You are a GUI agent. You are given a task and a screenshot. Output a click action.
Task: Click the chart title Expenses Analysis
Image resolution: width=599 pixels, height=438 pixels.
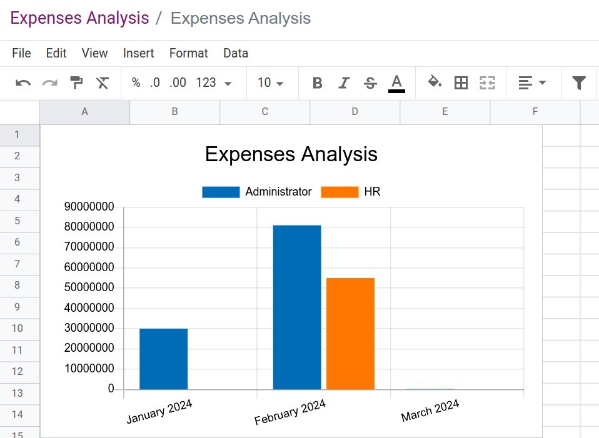(291, 154)
